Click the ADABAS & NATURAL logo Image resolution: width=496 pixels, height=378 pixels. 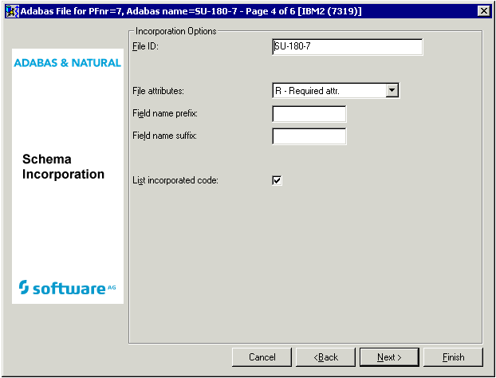pos(68,62)
